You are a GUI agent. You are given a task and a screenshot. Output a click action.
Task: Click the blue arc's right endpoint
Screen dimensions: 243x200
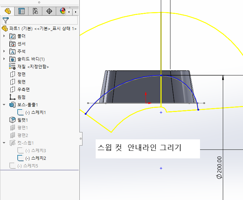(x=198, y=110)
